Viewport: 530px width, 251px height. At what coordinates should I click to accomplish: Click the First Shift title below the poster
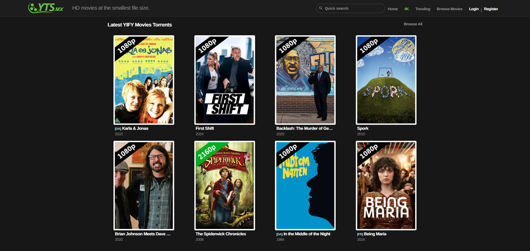(205, 128)
